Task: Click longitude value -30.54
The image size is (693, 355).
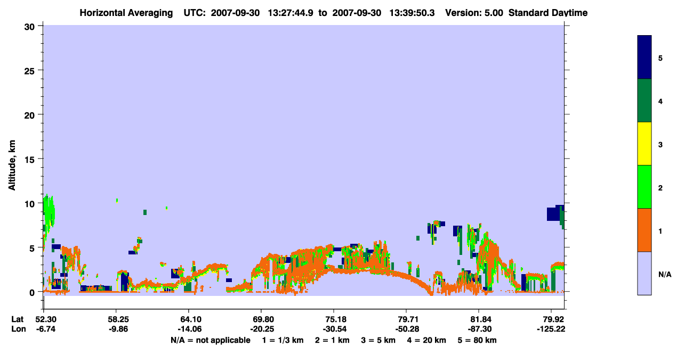Action: pos(334,329)
